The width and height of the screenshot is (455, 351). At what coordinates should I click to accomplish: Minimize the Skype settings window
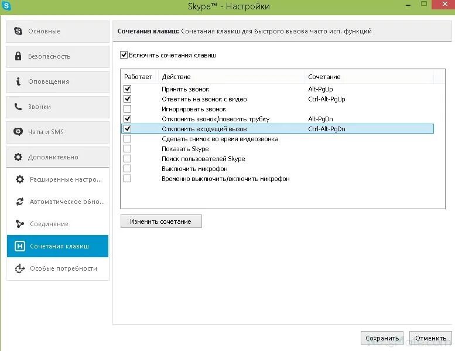coord(408,5)
